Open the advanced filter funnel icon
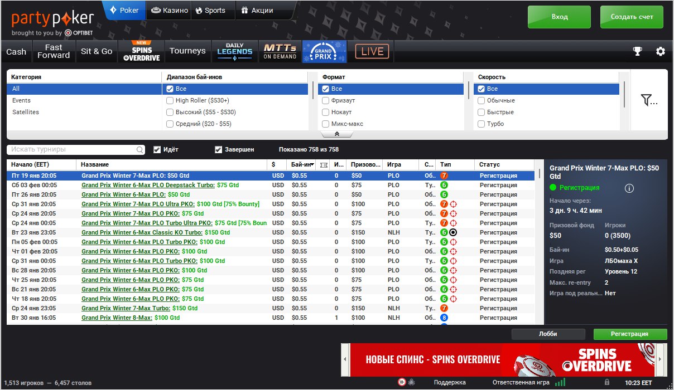The height and width of the screenshot is (390, 674). click(x=649, y=100)
